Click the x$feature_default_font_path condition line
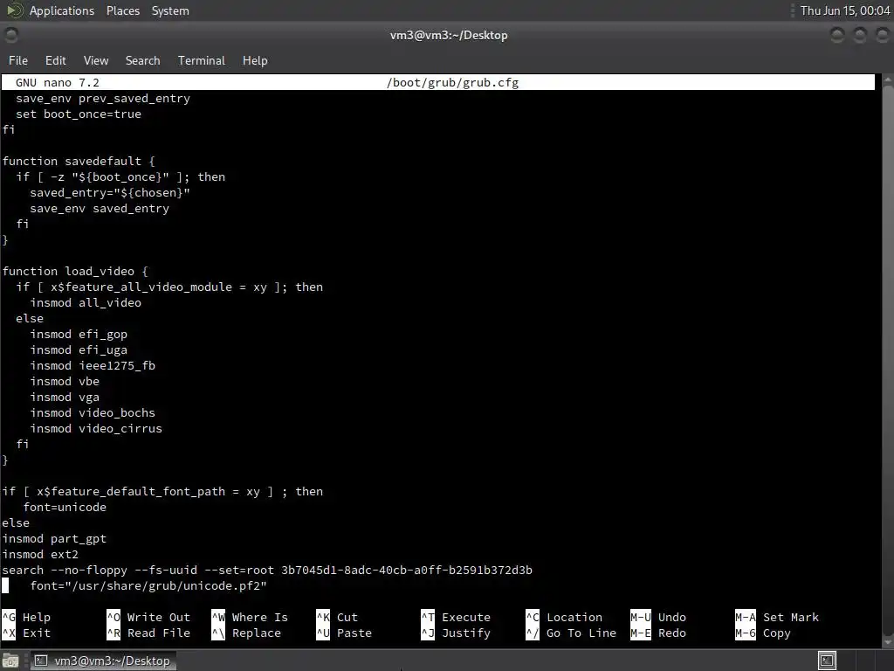Screen dimensions: 894x671 point(162,492)
